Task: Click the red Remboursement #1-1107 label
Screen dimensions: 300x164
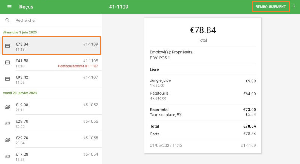Action: pos(78,66)
